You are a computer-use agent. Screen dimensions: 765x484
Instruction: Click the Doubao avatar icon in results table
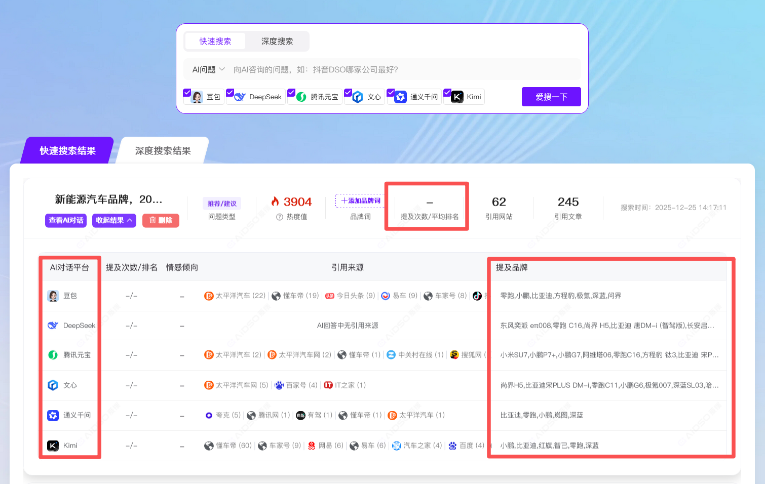click(53, 296)
